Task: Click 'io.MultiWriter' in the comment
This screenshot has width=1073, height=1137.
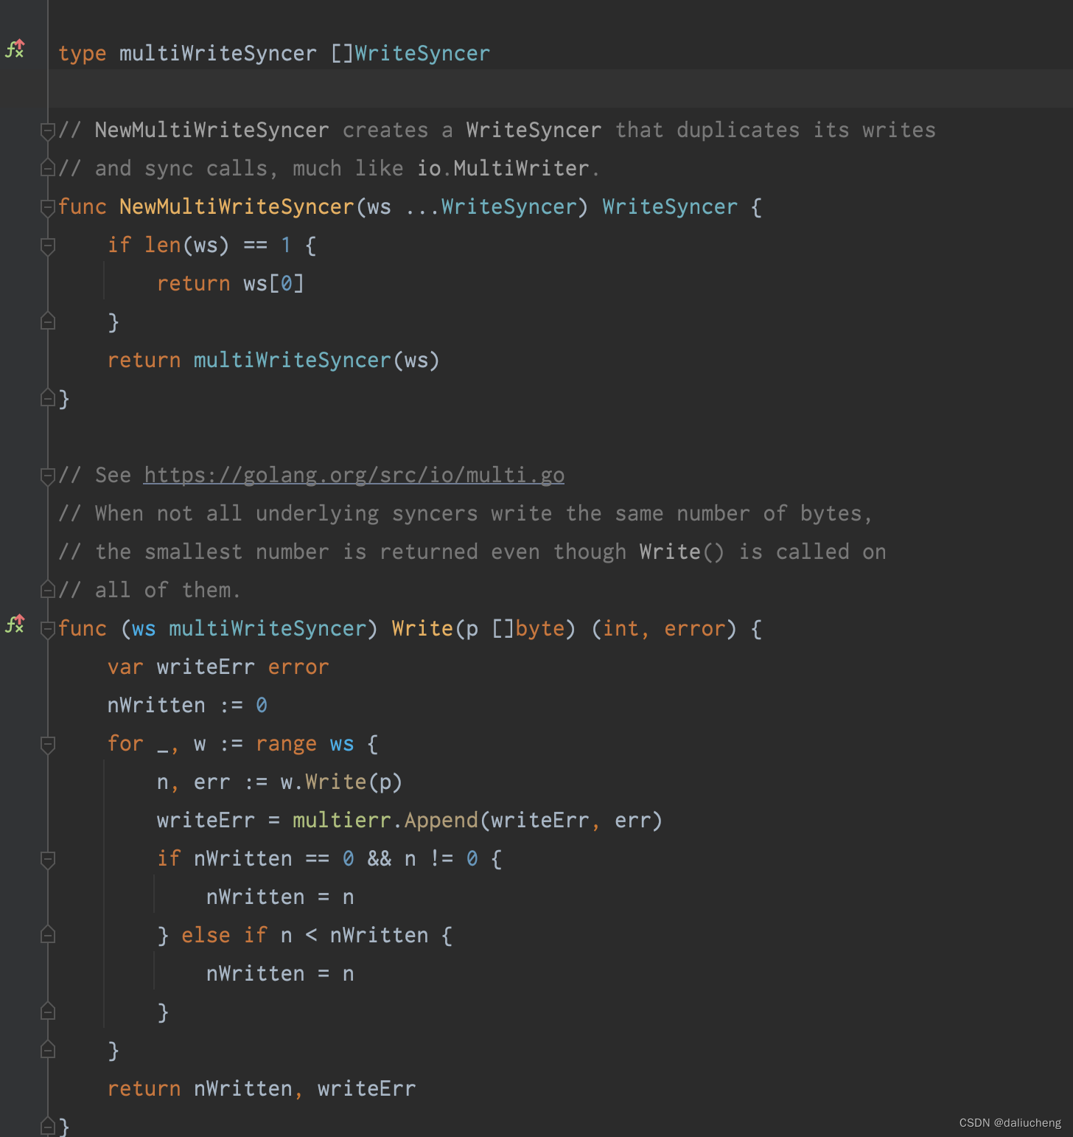Action: pyautogui.click(x=503, y=169)
